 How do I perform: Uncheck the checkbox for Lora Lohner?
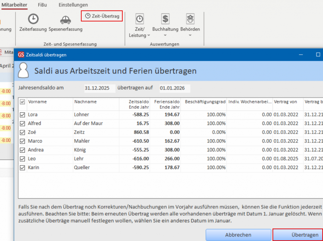click(22, 115)
